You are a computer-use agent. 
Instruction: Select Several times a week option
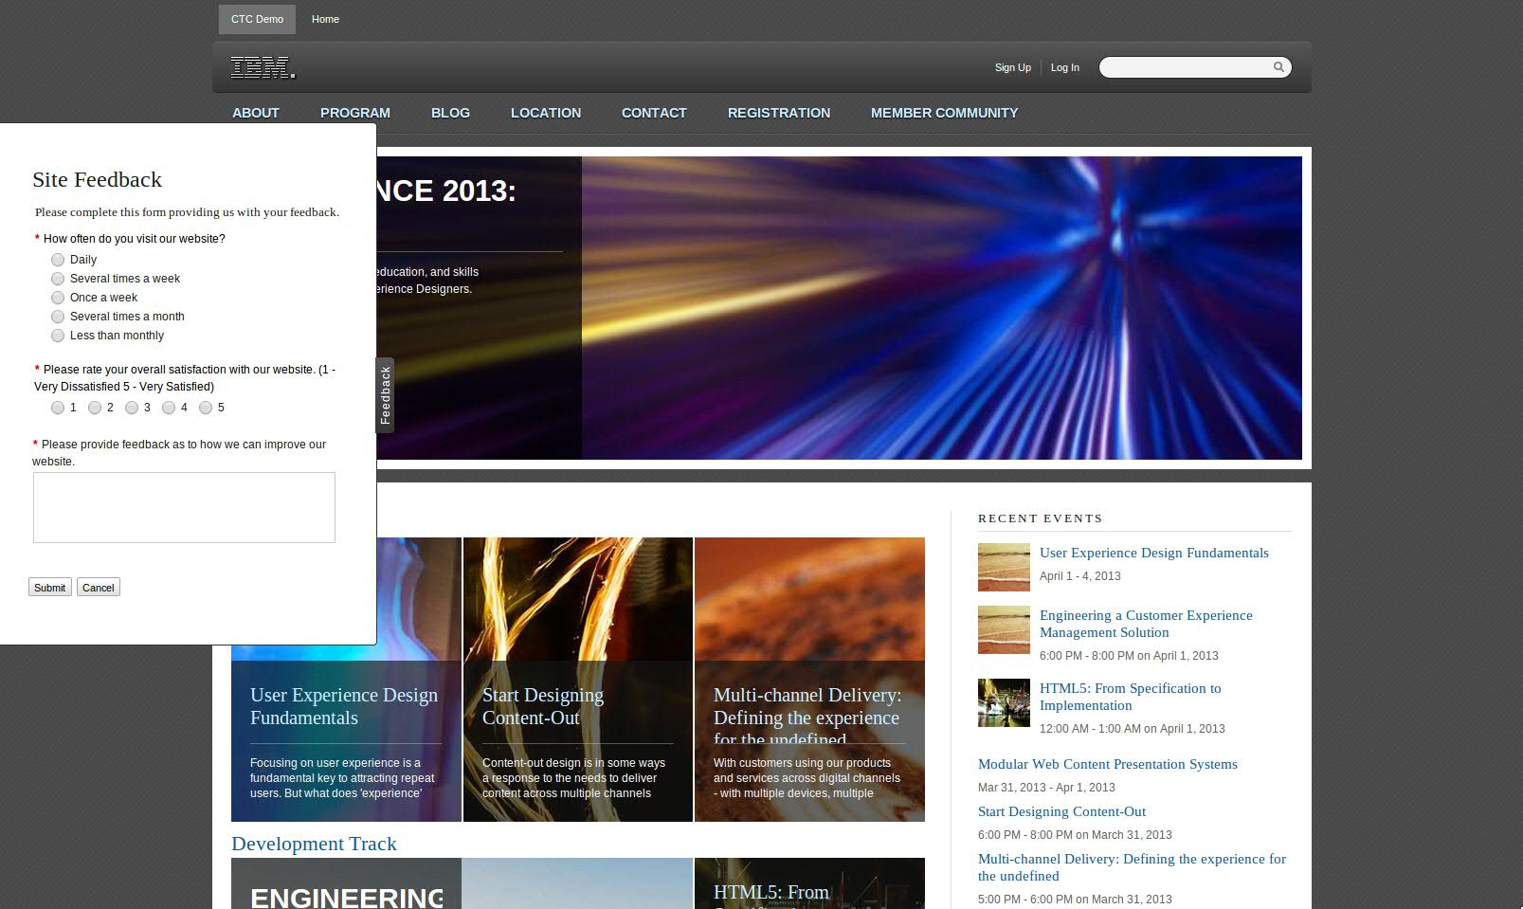(58, 279)
